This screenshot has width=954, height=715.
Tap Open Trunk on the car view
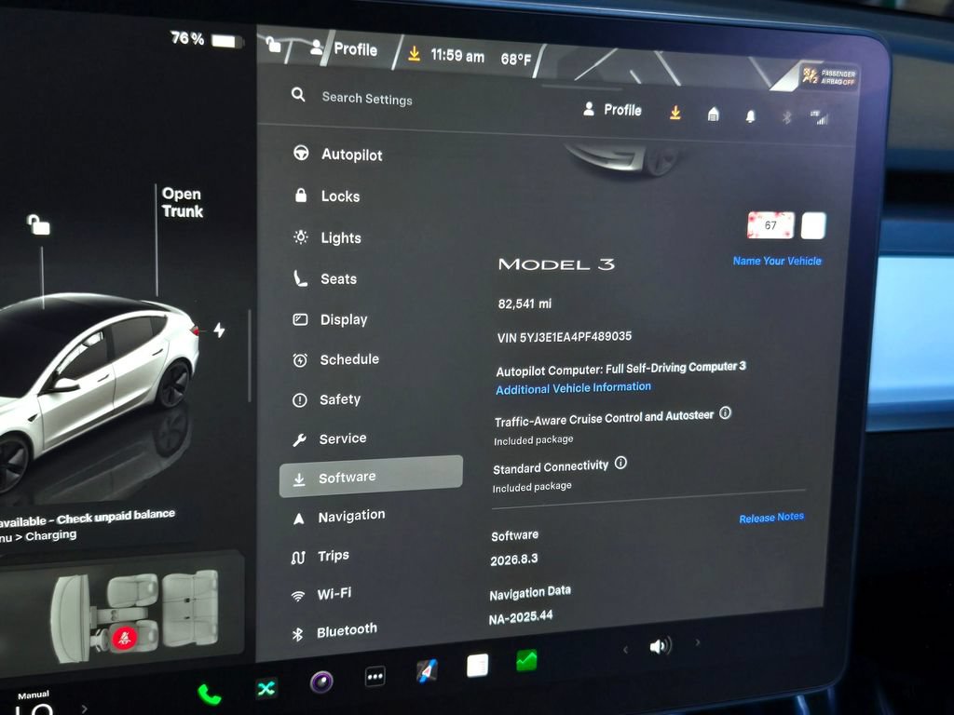182,202
